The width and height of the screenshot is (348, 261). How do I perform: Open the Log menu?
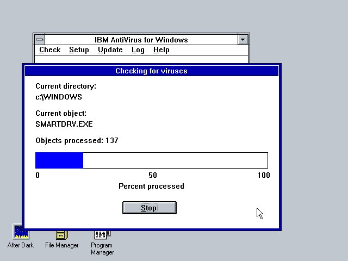point(138,50)
